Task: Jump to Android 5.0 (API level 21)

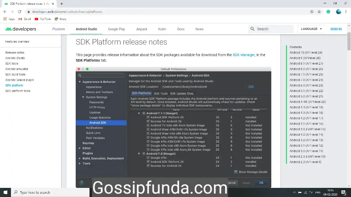Action: (x=306, y=96)
